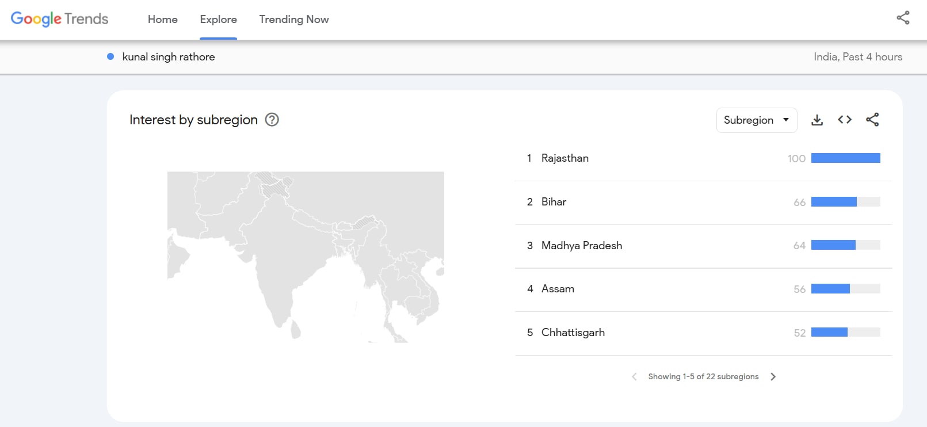The width and height of the screenshot is (927, 427).
Task: Select Rajasthan in the subregion list
Action: click(x=564, y=158)
